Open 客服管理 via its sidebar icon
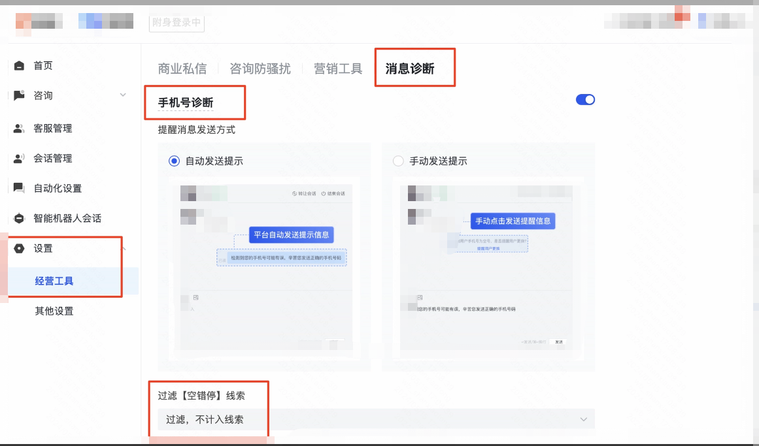 point(20,128)
